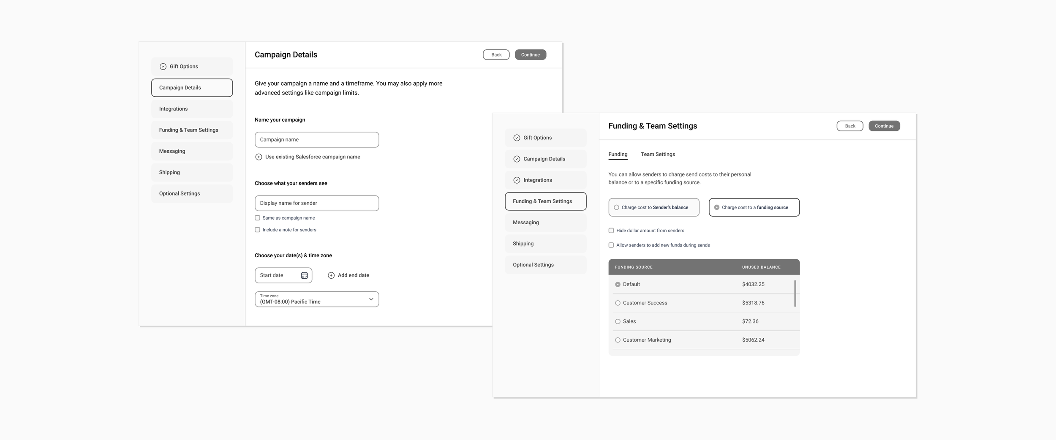This screenshot has height=440, width=1056.
Task: Choose Customer Marketing funding source radio
Action: click(618, 340)
